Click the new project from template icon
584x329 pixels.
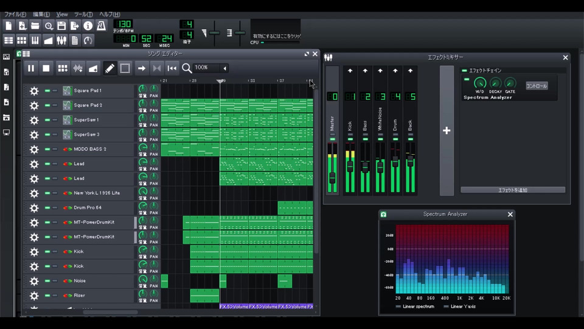point(22,26)
